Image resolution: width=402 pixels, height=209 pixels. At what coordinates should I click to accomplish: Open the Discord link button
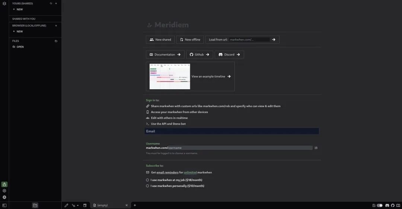tap(229, 55)
